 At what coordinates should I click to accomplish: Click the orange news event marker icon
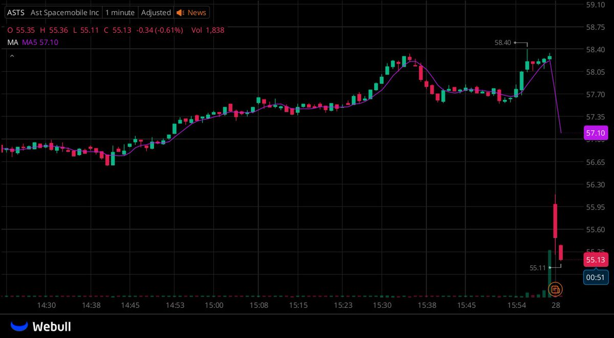click(x=555, y=289)
